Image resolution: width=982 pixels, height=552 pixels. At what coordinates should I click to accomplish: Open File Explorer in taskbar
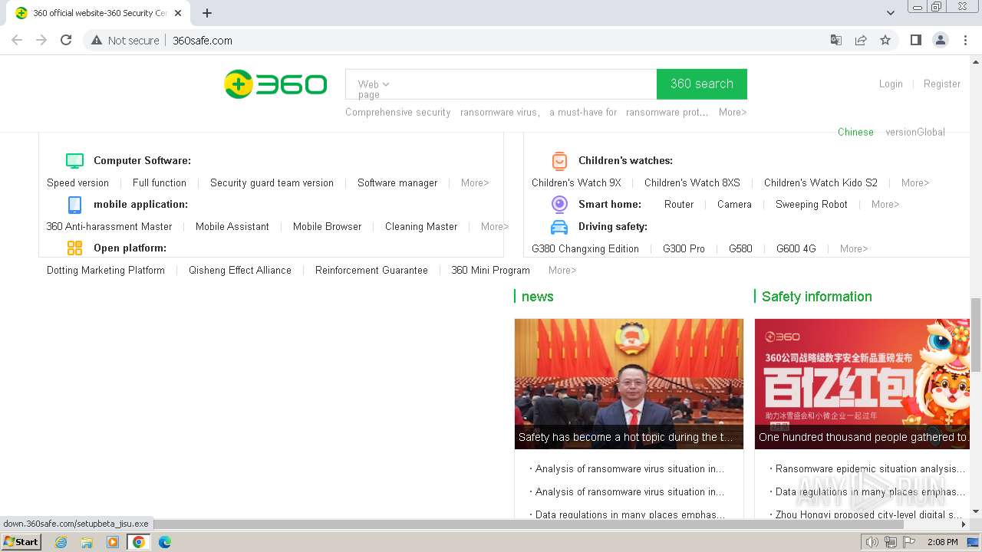pyautogui.click(x=87, y=542)
